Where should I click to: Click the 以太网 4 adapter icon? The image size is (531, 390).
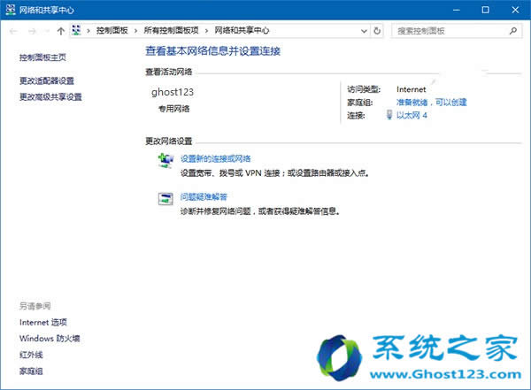tap(389, 115)
